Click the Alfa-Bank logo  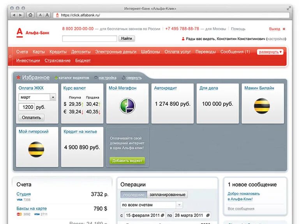pos(33,33)
